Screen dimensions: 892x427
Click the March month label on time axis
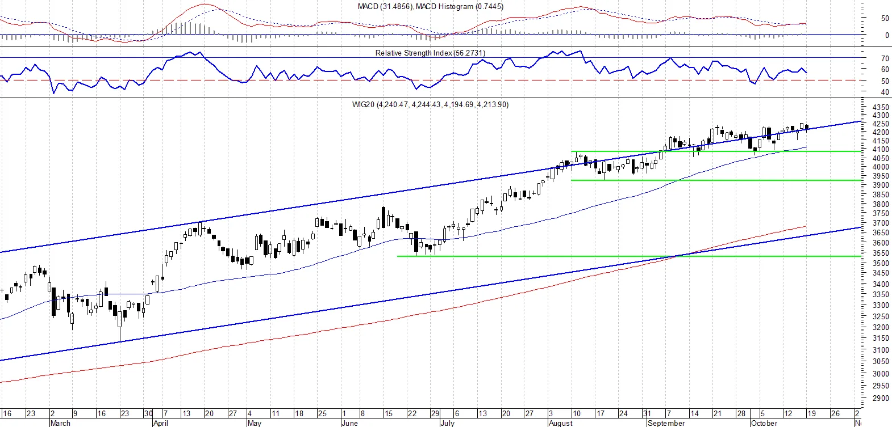pyautogui.click(x=60, y=423)
